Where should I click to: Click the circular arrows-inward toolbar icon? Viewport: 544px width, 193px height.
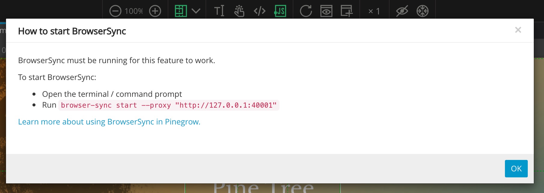(423, 11)
